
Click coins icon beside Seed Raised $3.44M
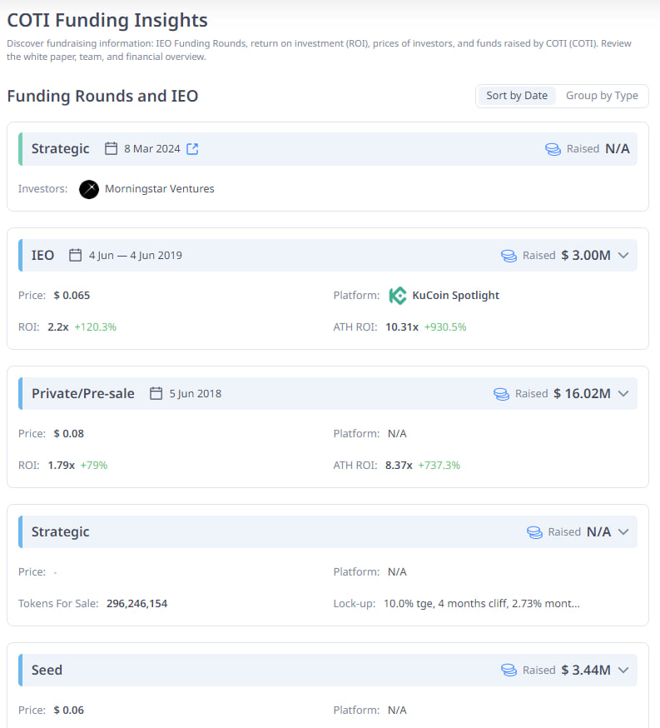coord(509,671)
